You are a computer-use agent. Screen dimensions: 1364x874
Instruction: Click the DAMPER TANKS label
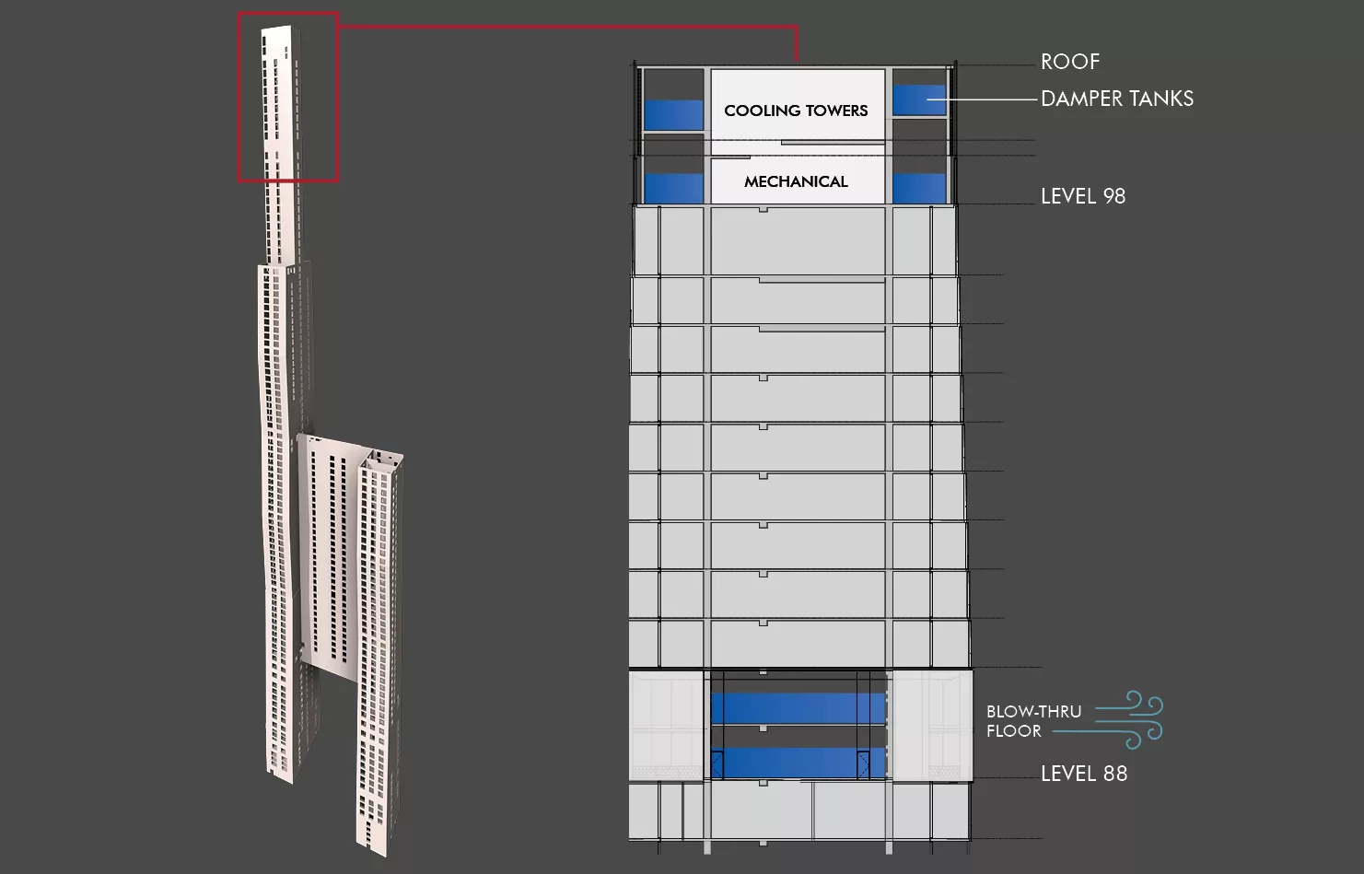pos(1116,99)
